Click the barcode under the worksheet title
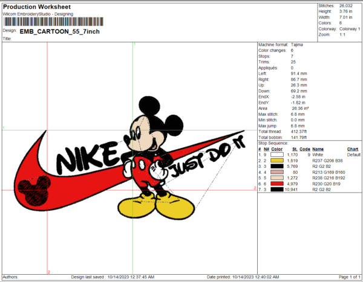Image resolution: width=363 pixels, height=282 pixels. 53,22
